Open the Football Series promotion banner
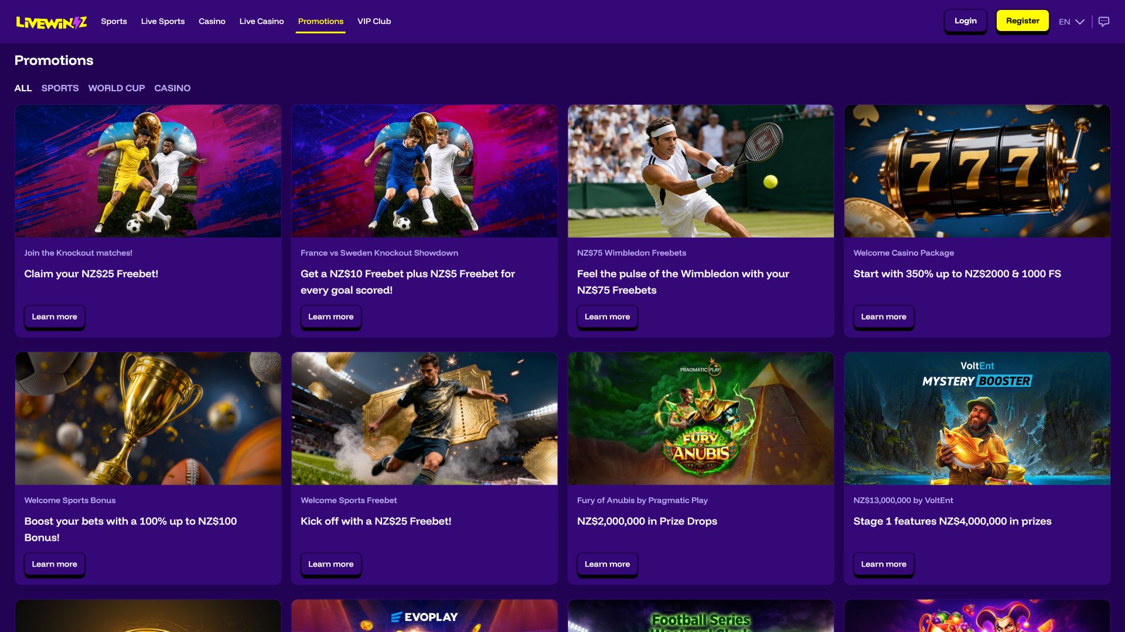The height and width of the screenshot is (632, 1125). coord(701,616)
